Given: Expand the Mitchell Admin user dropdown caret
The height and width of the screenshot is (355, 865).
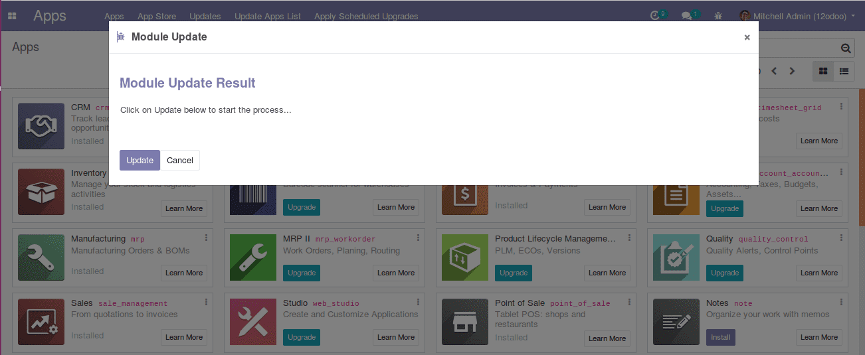Looking at the screenshot, I should point(853,16).
